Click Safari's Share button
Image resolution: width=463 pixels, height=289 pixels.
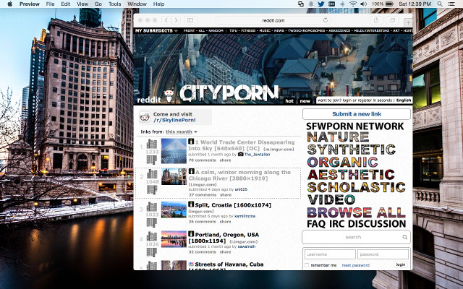coord(376,20)
